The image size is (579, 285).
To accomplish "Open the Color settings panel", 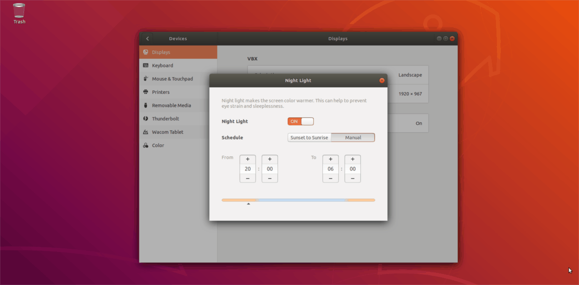I will click(178, 145).
